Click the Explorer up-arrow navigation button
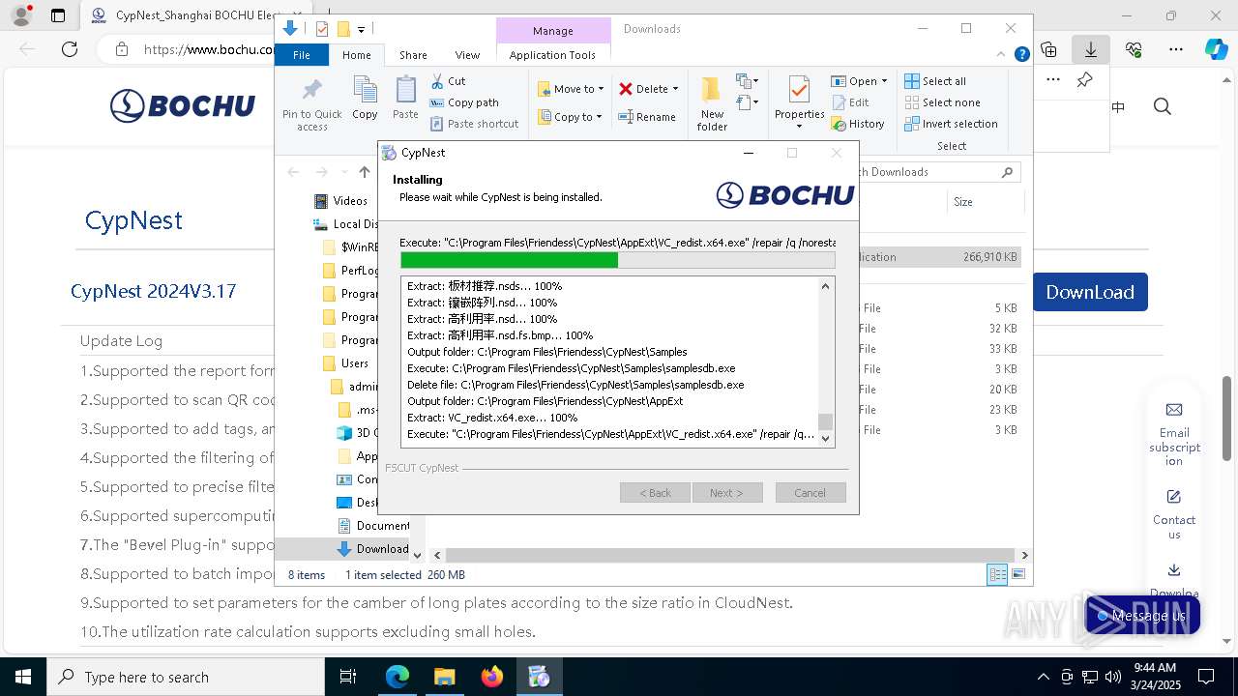The height and width of the screenshot is (696, 1238). [x=365, y=172]
